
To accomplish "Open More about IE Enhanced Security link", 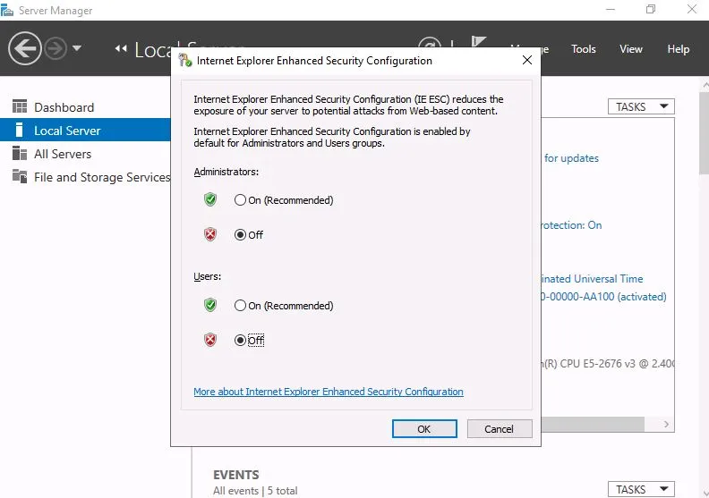I will coord(329,392).
